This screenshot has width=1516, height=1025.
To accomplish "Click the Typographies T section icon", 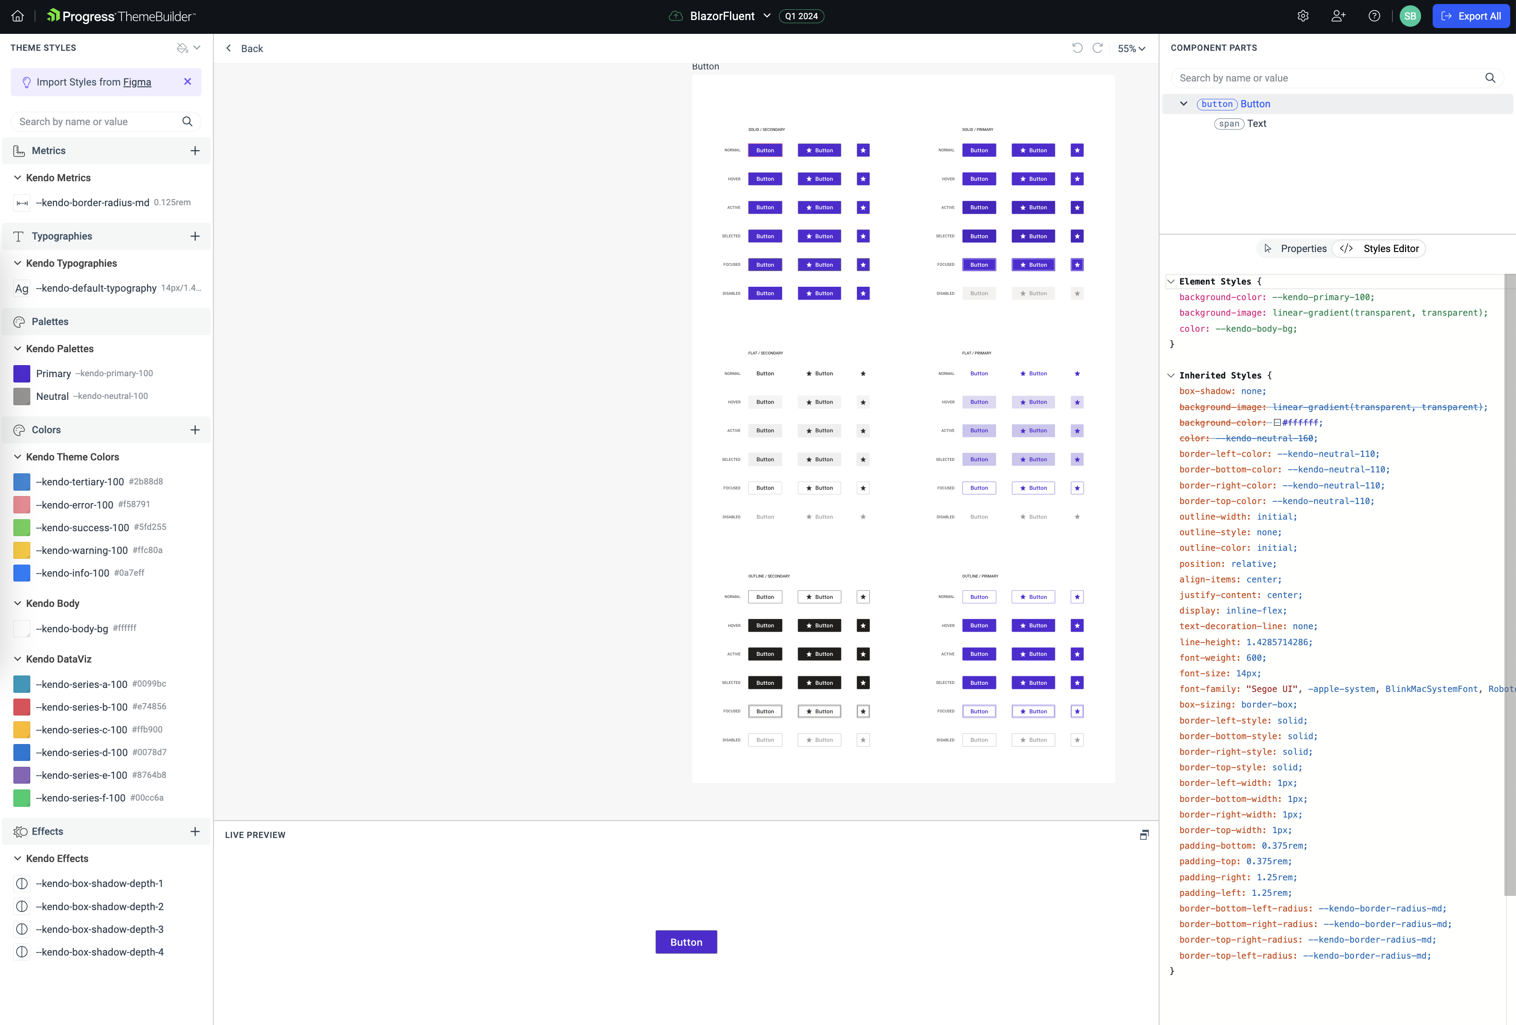I will coord(19,236).
